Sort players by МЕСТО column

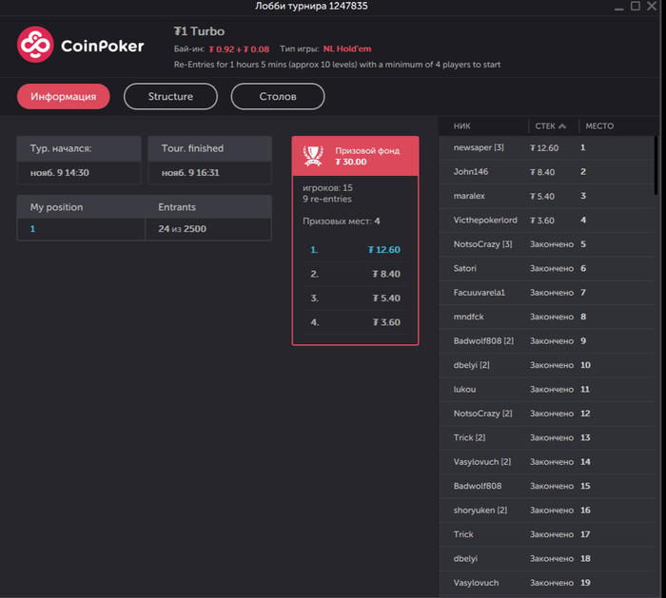click(x=599, y=126)
